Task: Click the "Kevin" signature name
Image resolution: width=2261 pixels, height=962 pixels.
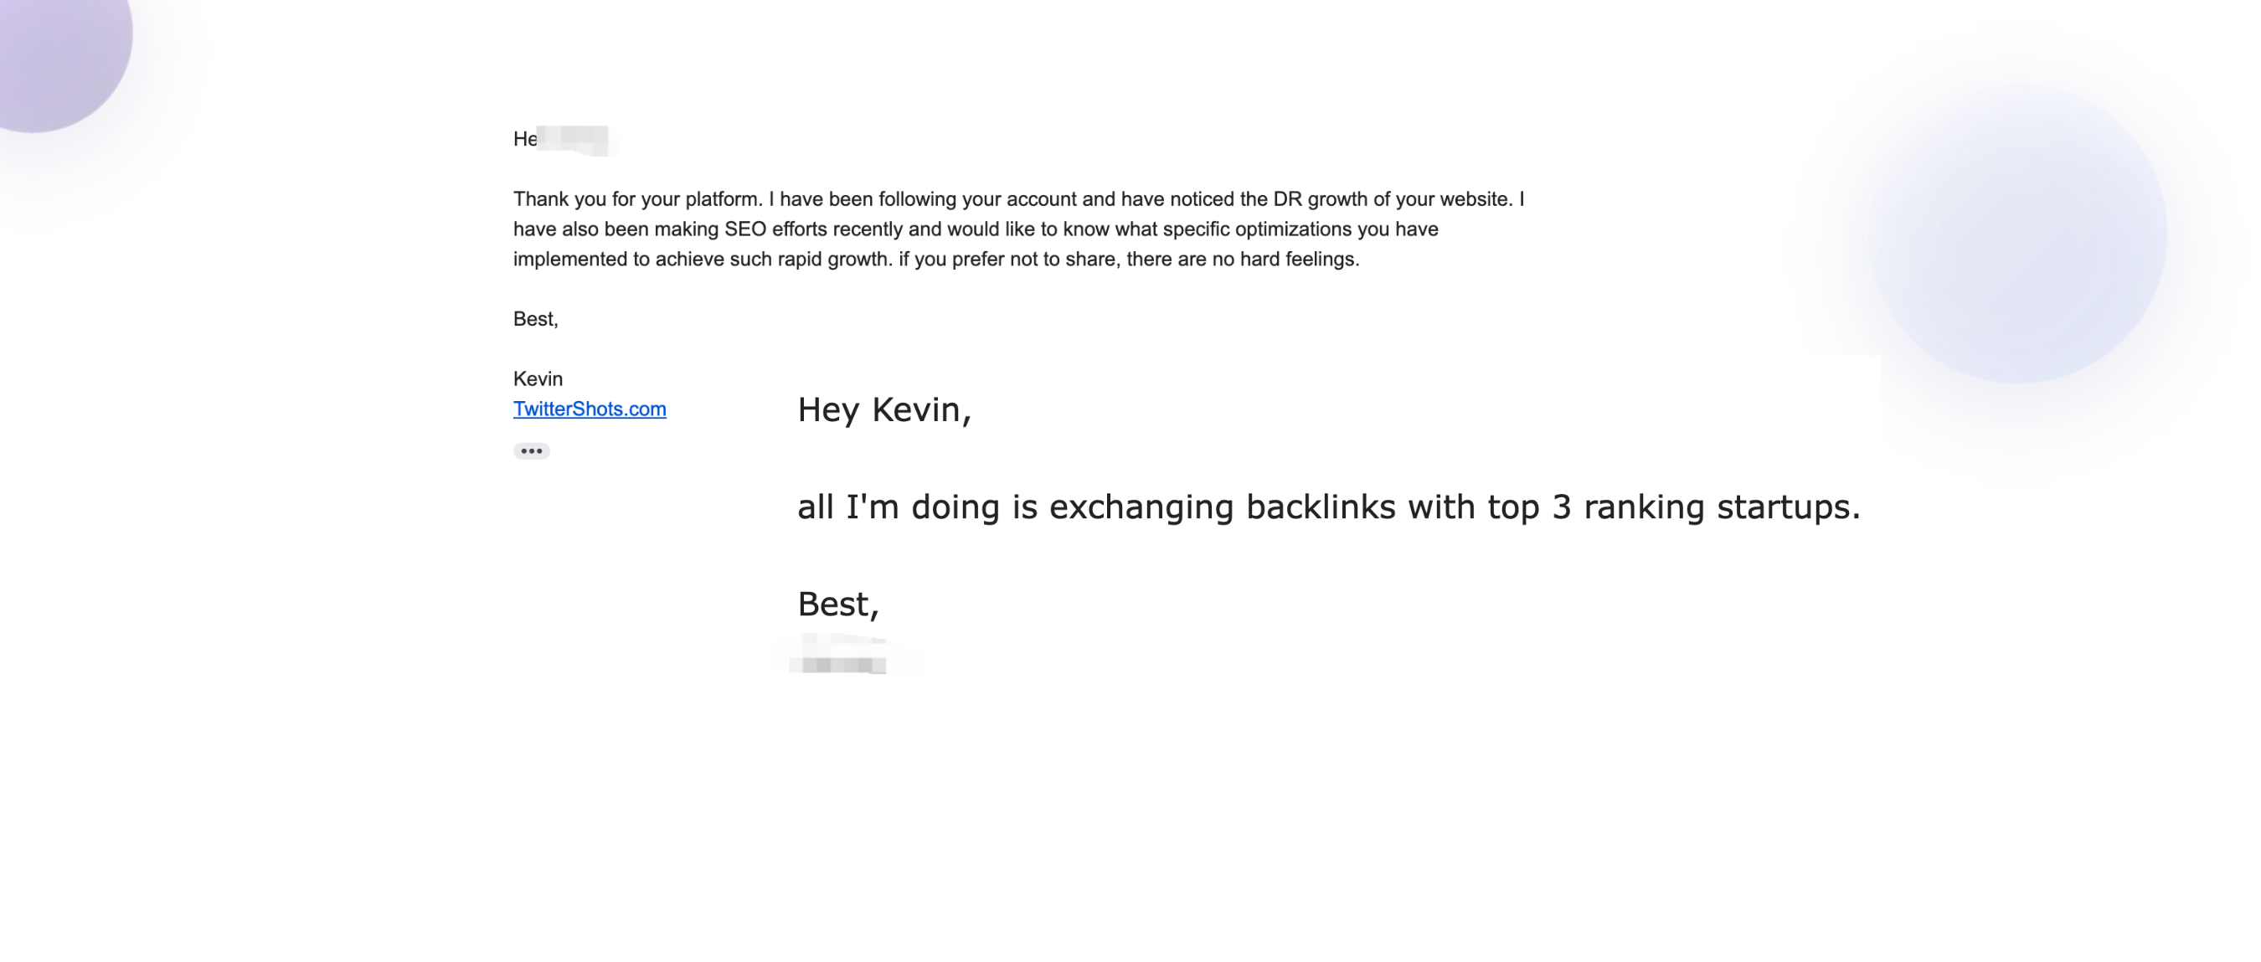Action: [537, 378]
